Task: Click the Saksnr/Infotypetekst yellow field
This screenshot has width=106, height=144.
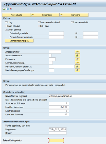Action: tap(56, 140)
